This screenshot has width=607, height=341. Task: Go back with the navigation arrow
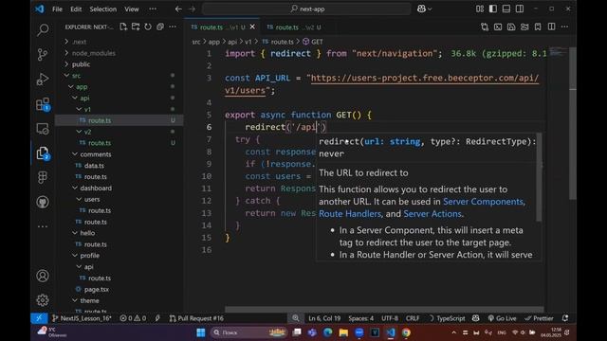coord(178,9)
